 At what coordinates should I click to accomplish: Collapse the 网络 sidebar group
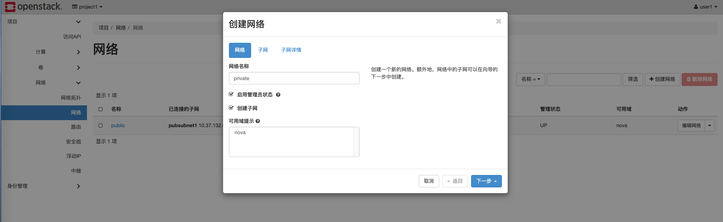[x=44, y=83]
